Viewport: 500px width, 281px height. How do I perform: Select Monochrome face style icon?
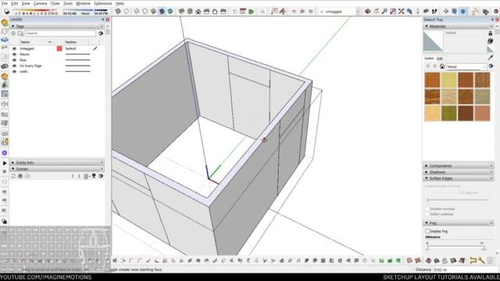click(170, 11)
